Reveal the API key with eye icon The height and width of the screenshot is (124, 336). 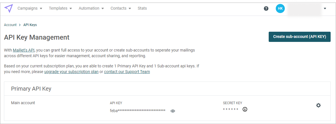point(173,111)
